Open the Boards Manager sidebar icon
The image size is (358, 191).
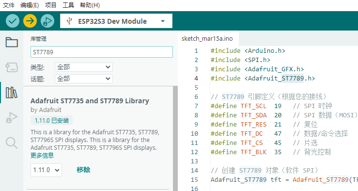point(12,67)
